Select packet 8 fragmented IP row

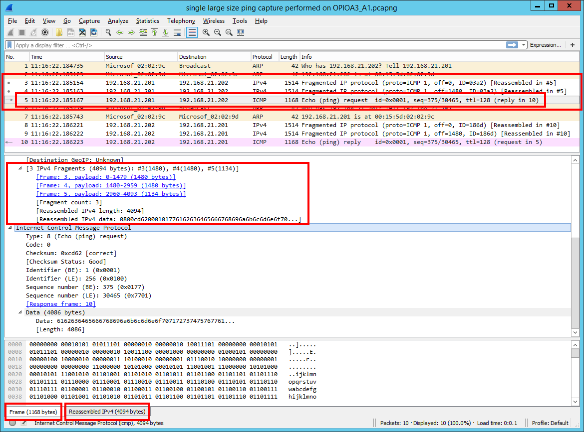[x=292, y=125]
